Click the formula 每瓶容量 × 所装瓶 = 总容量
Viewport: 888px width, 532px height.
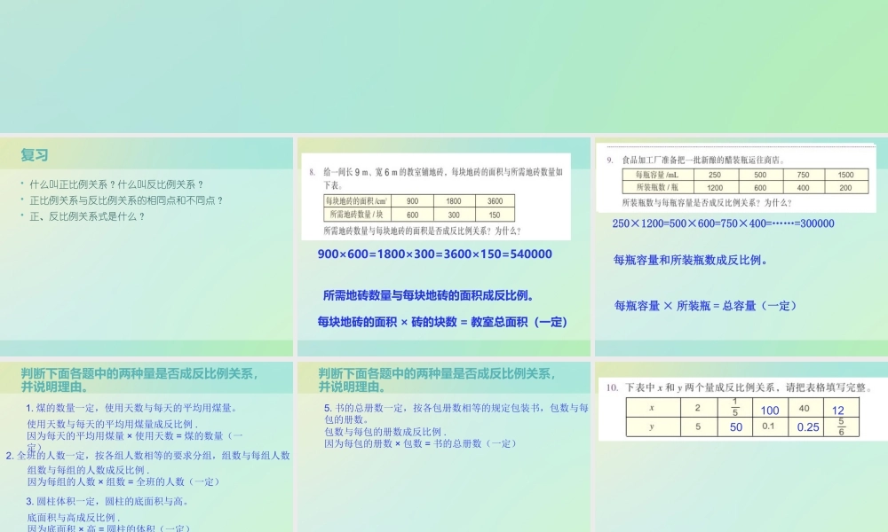coord(705,303)
